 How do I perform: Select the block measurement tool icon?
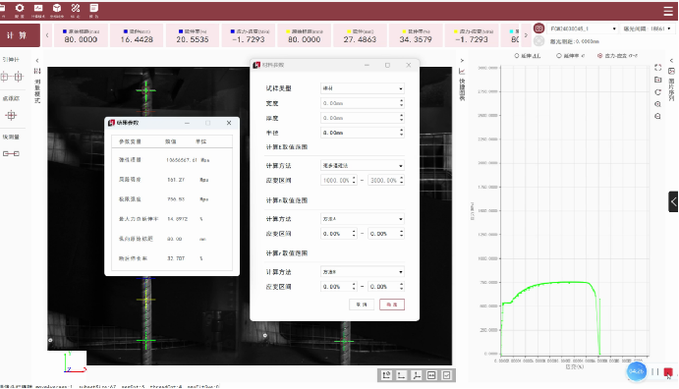pyautogui.click(x=11, y=153)
